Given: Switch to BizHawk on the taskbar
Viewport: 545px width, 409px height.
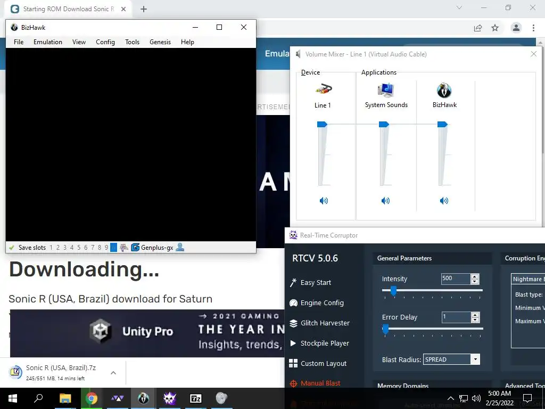Looking at the screenshot, I should pos(143,398).
